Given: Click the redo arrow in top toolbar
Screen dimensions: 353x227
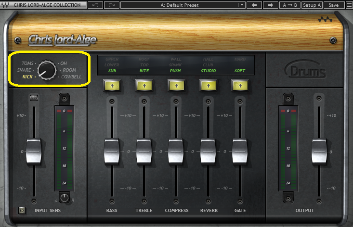Looking at the screenshot, I should coord(112,5).
